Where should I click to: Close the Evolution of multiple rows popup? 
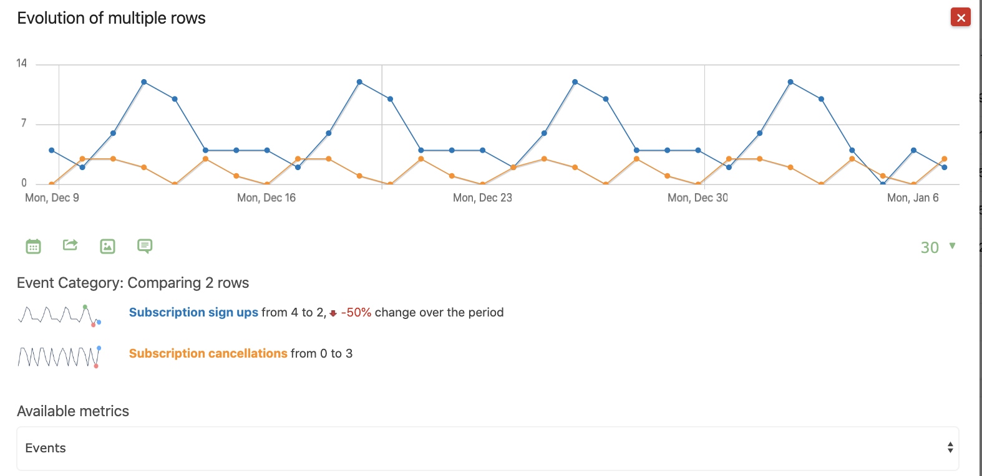pyautogui.click(x=960, y=17)
